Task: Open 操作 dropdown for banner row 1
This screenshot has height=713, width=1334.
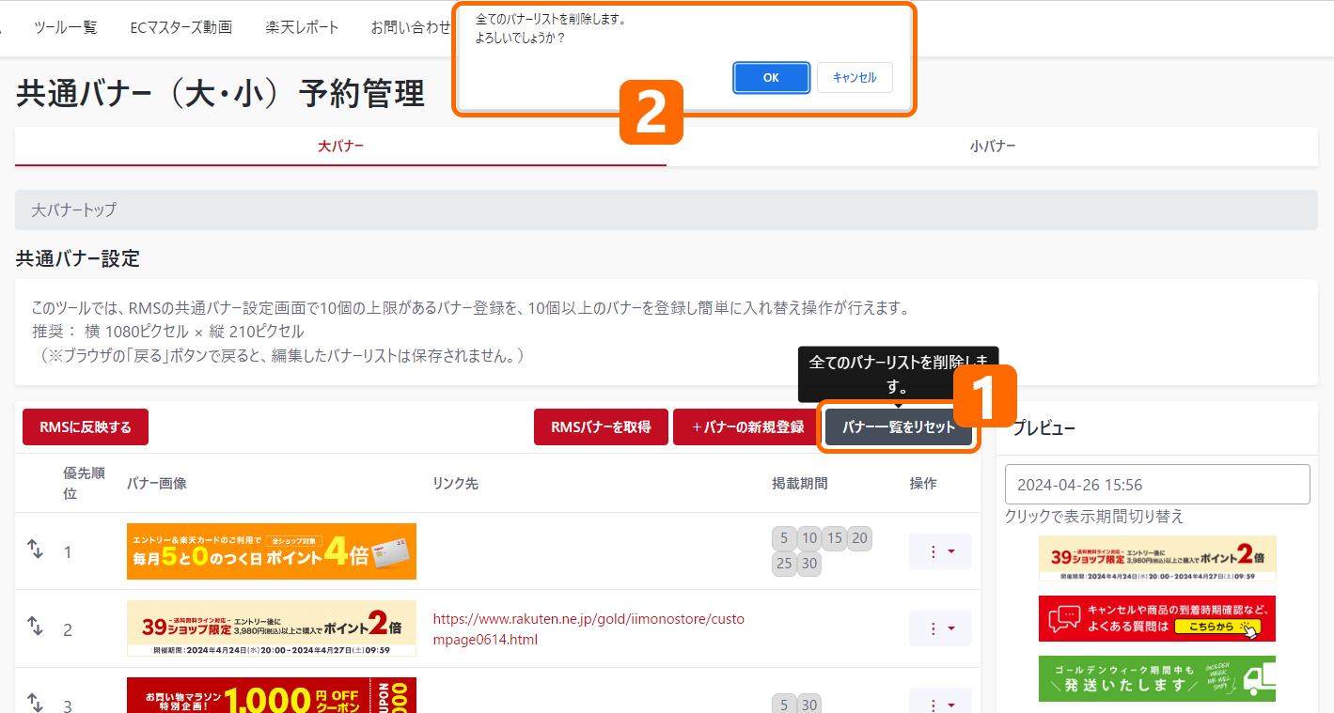Action: [x=940, y=551]
